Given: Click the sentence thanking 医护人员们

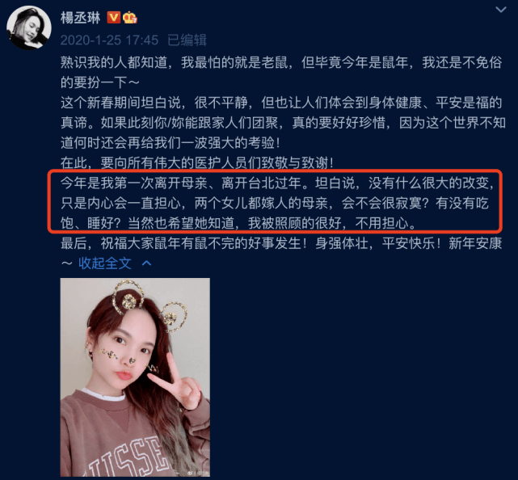Looking at the screenshot, I should pos(196,163).
